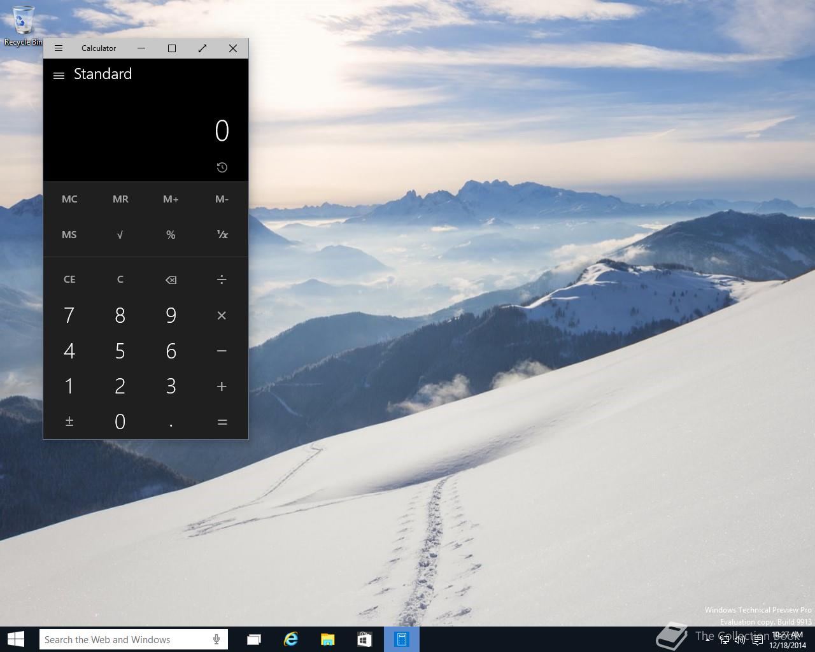Click the square root button

pos(120,235)
